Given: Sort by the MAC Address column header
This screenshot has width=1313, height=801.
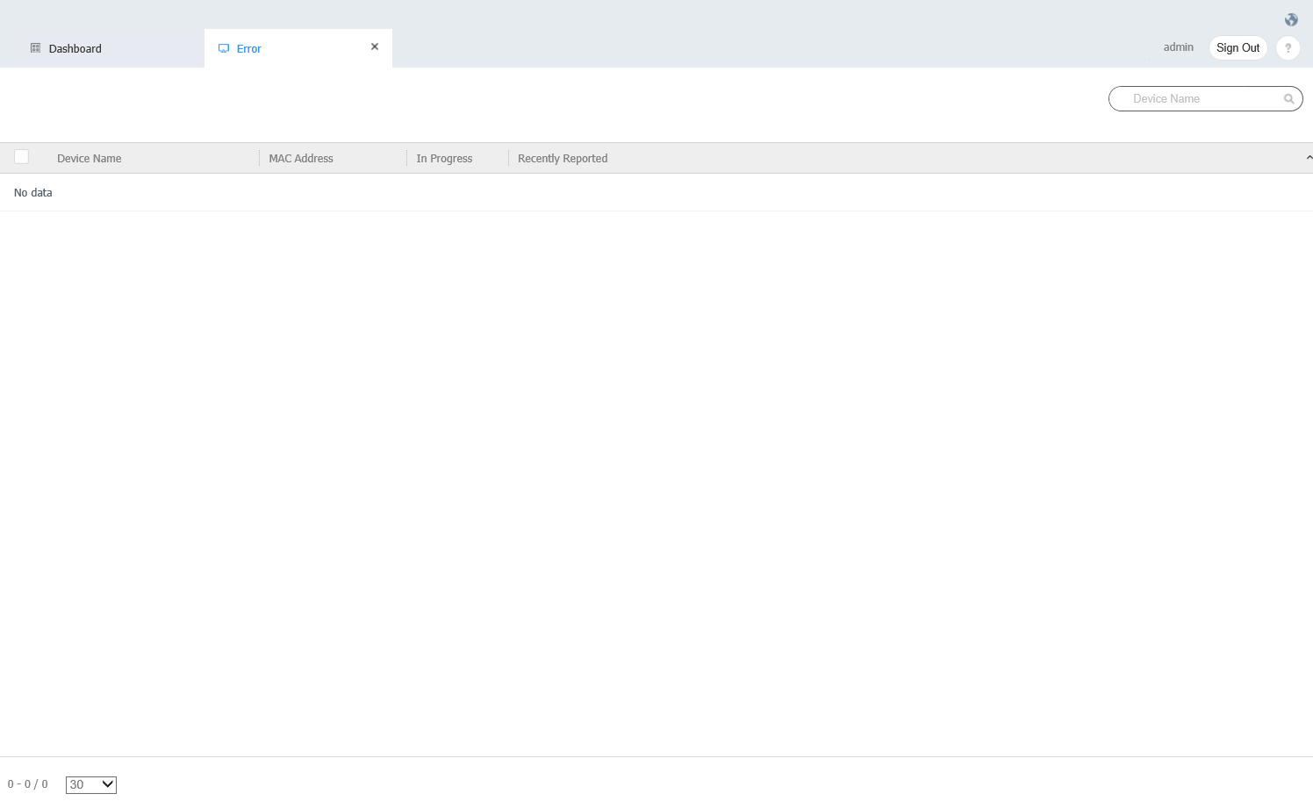Looking at the screenshot, I should [x=301, y=158].
